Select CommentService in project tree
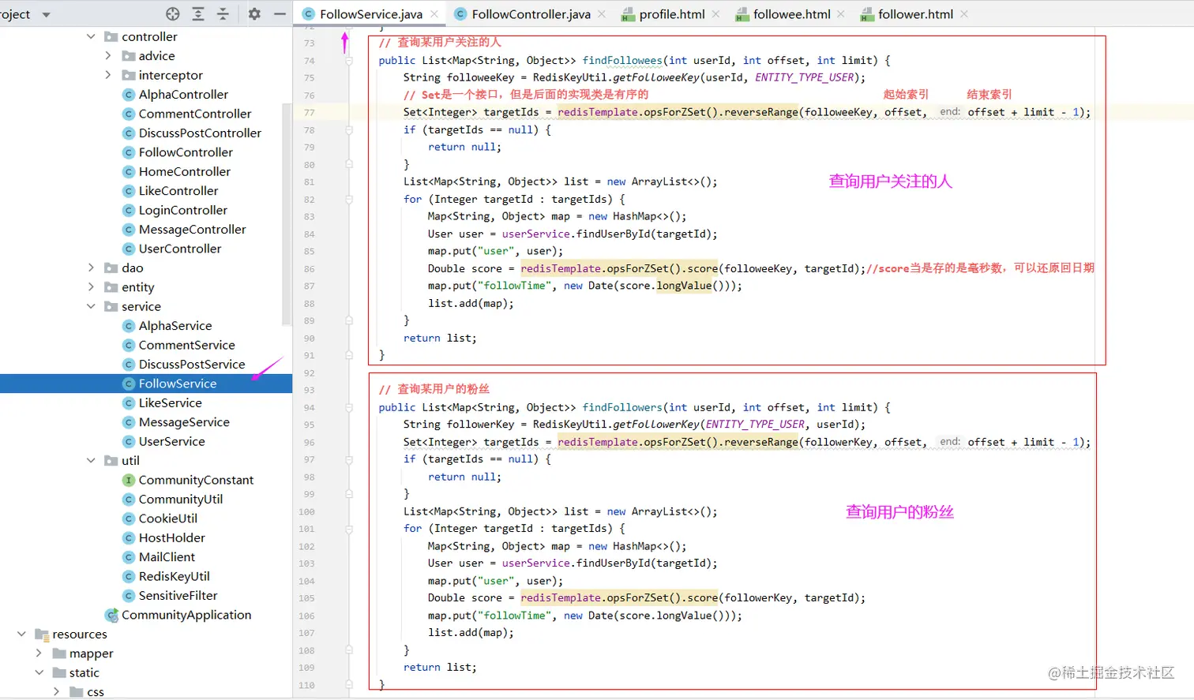The image size is (1194, 700). click(x=187, y=345)
